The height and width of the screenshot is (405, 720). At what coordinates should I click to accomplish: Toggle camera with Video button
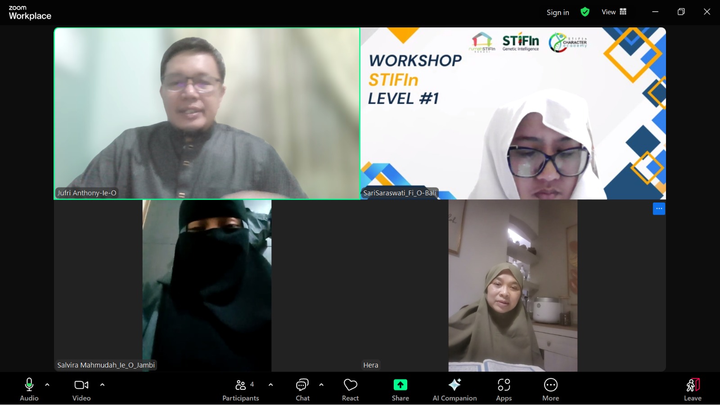[81, 390]
